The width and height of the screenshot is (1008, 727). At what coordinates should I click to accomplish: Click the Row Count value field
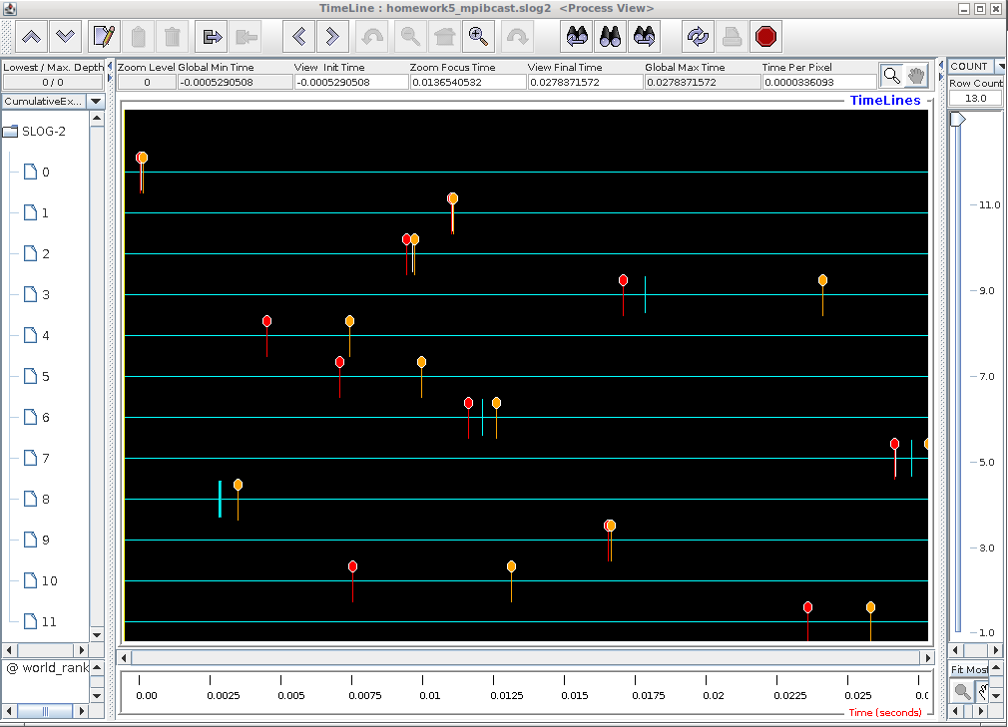click(975, 99)
